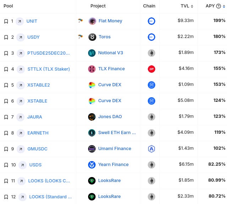Open the Swell ETH Earn project link
The image size is (227, 204).
(x=117, y=132)
